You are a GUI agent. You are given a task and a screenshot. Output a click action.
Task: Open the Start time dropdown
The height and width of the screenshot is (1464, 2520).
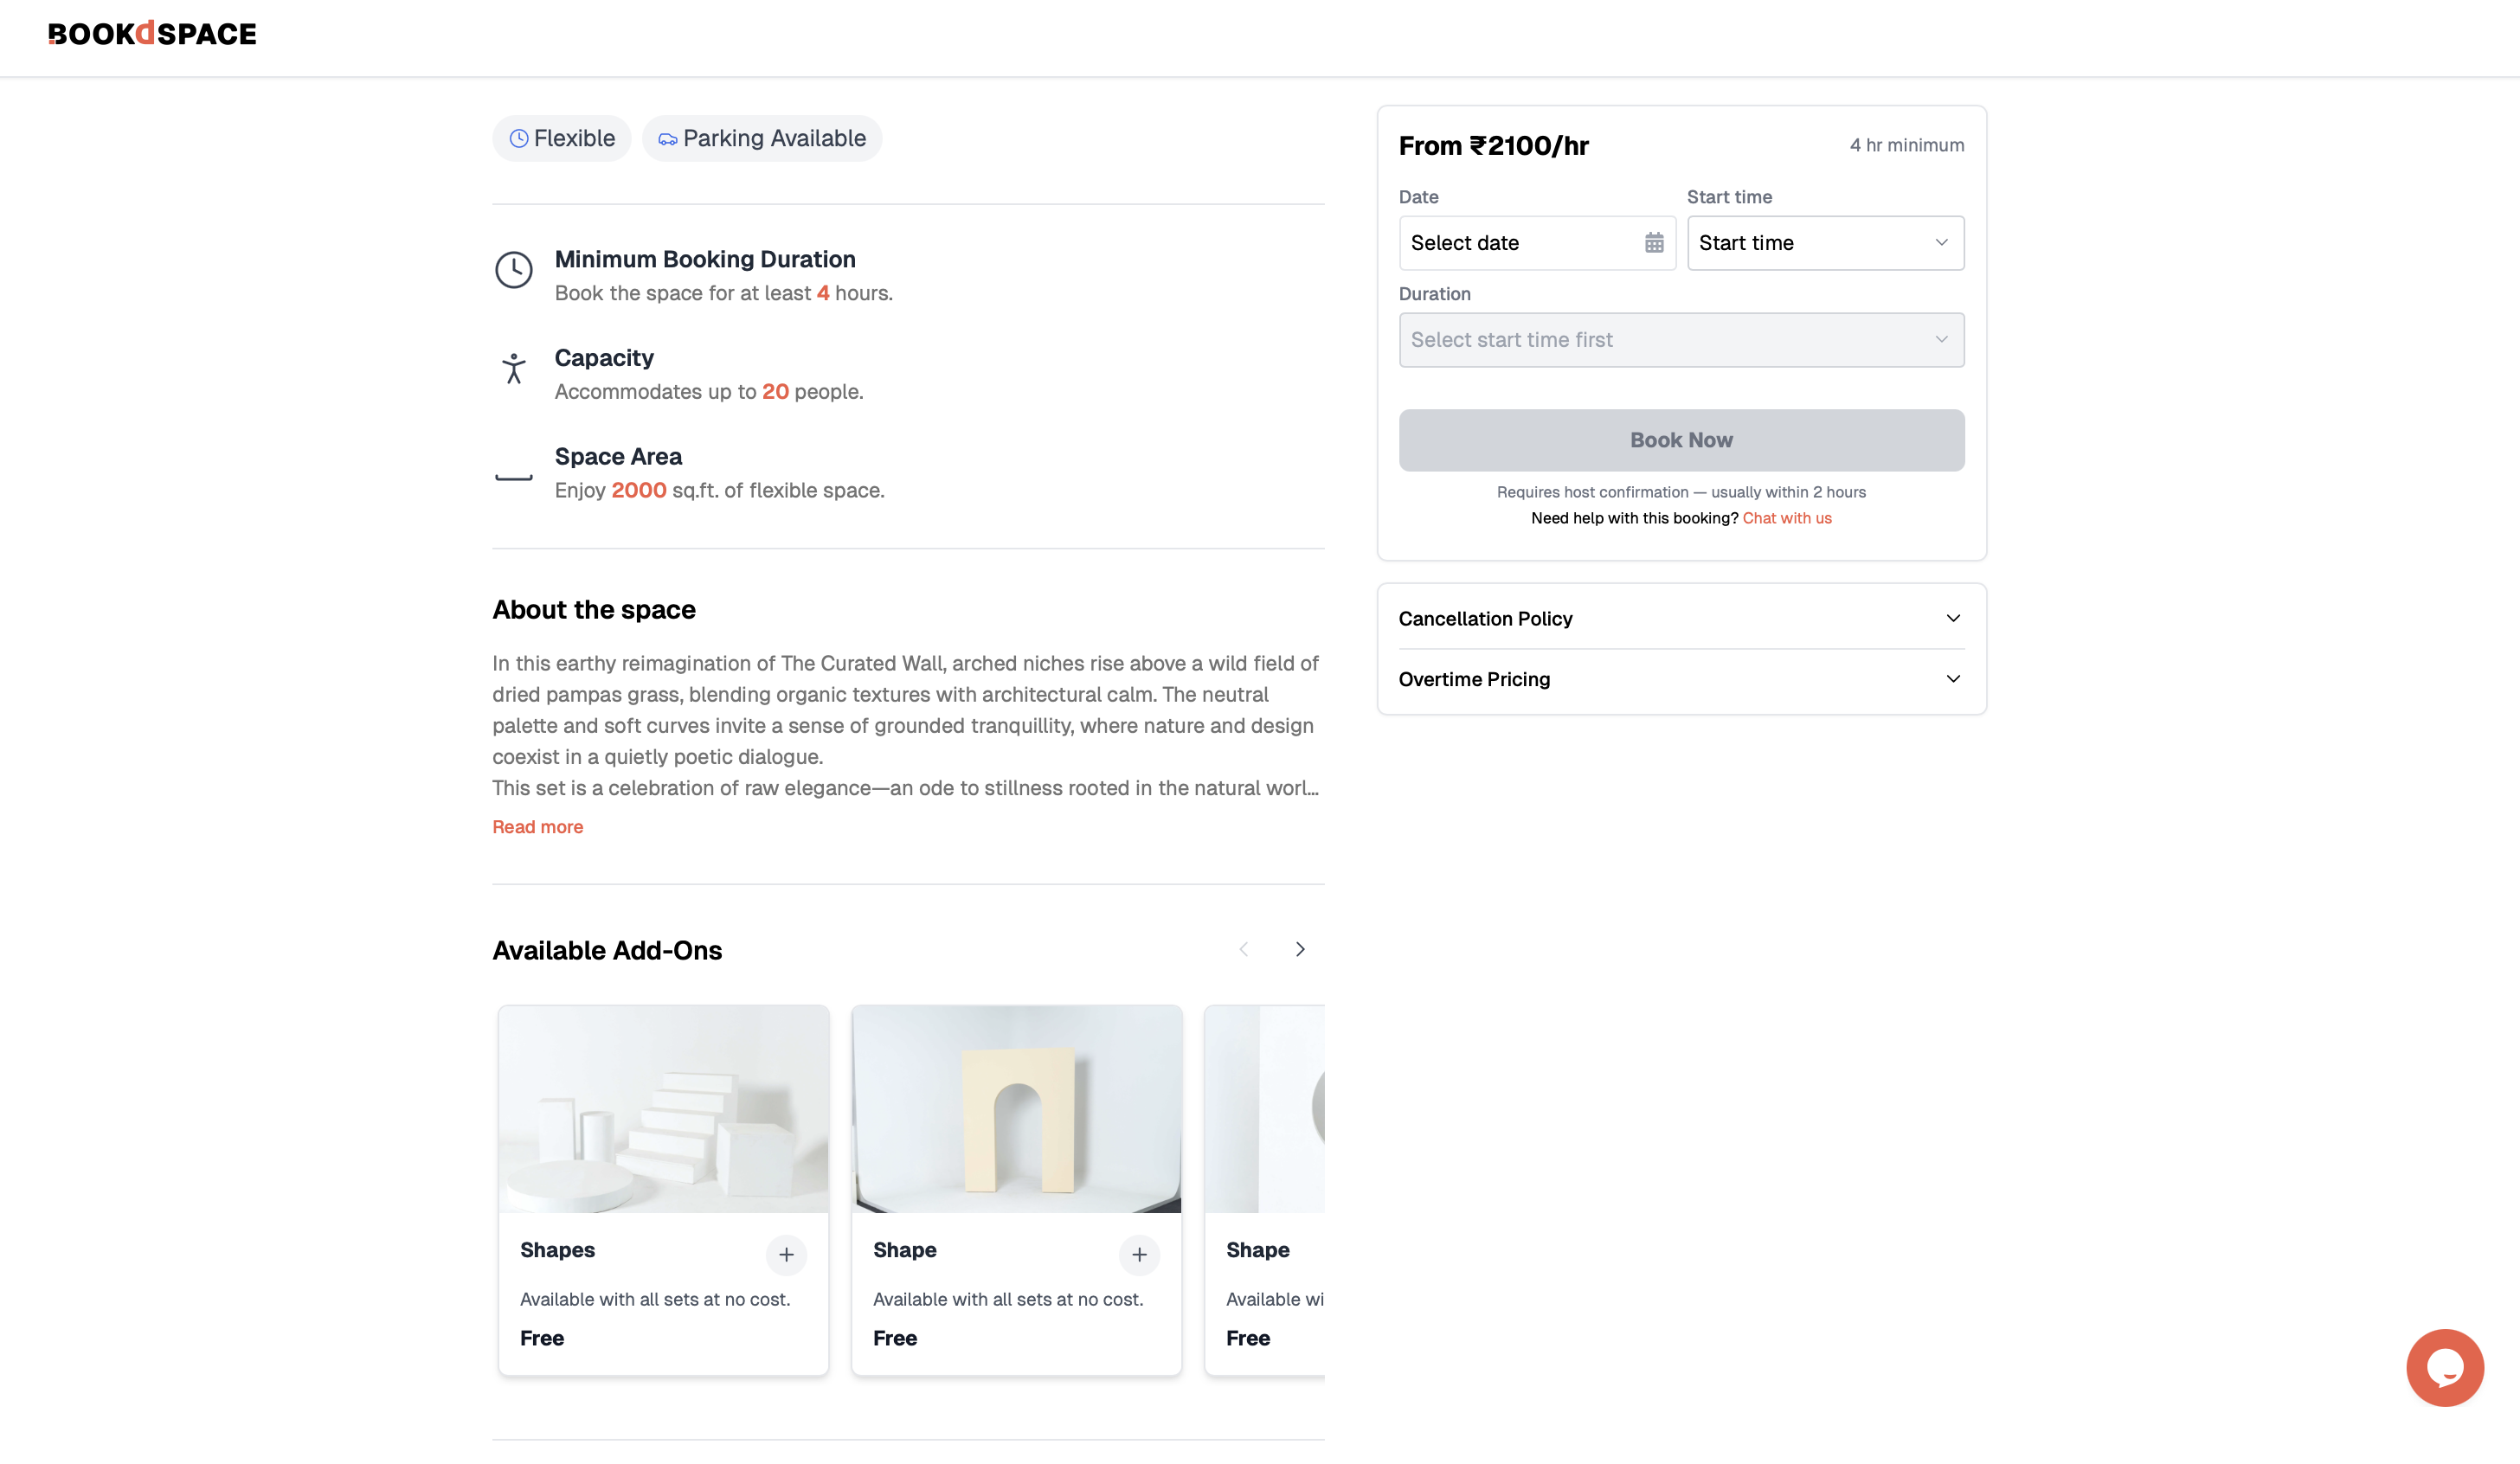(1825, 243)
